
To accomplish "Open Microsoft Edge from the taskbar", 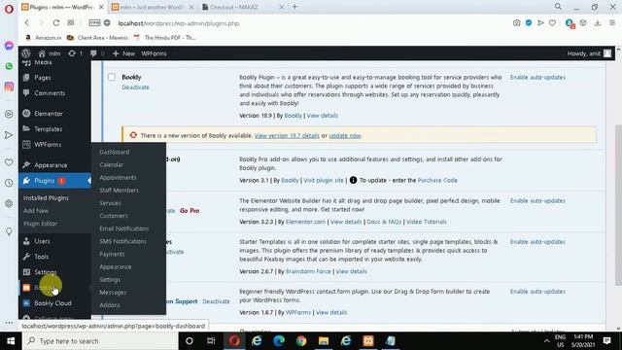I will pyautogui.click(x=279, y=341).
